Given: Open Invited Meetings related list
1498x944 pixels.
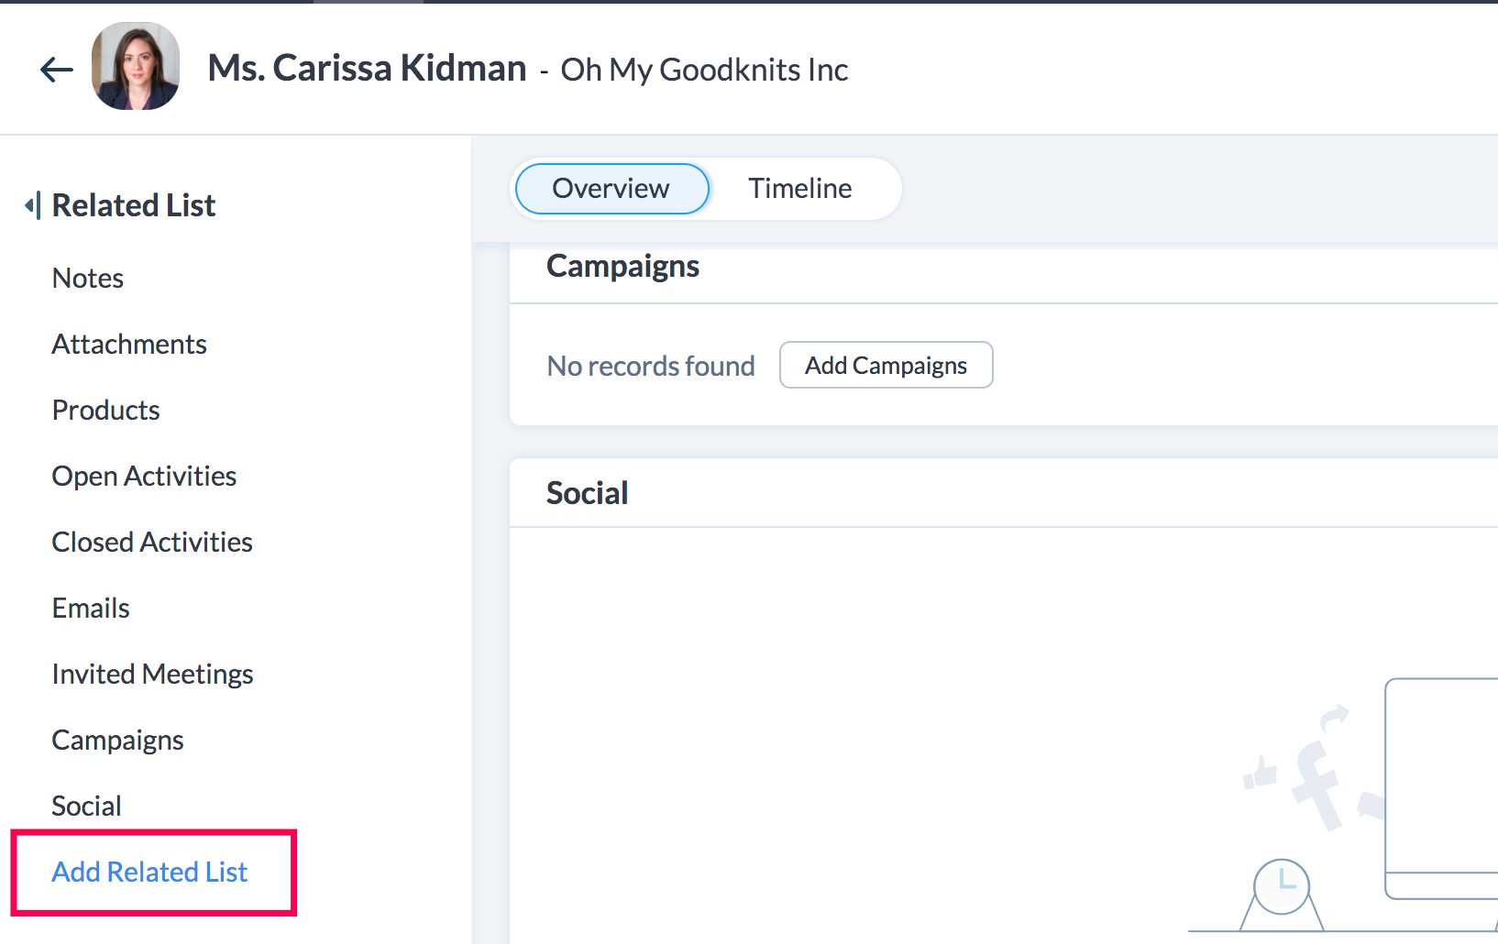Looking at the screenshot, I should pyautogui.click(x=152, y=675).
